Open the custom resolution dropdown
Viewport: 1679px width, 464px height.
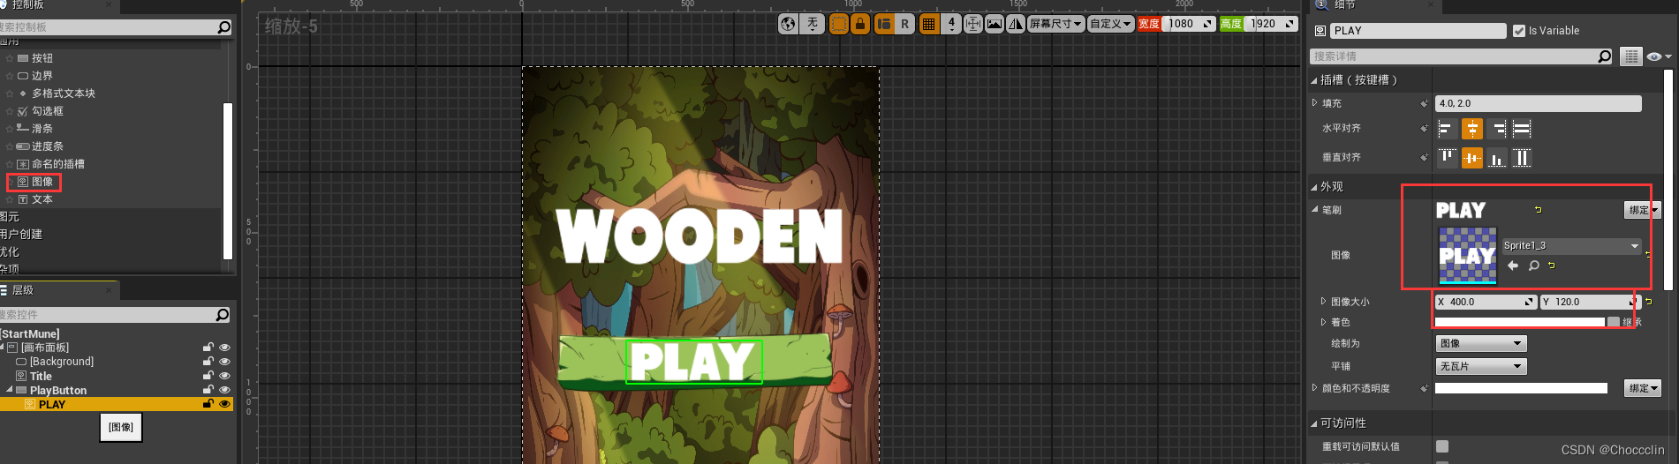pos(1110,24)
